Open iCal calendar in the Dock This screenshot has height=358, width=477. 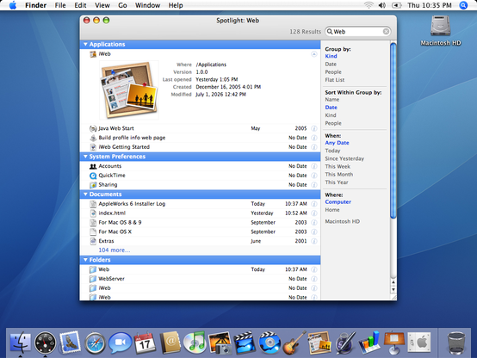pos(145,343)
